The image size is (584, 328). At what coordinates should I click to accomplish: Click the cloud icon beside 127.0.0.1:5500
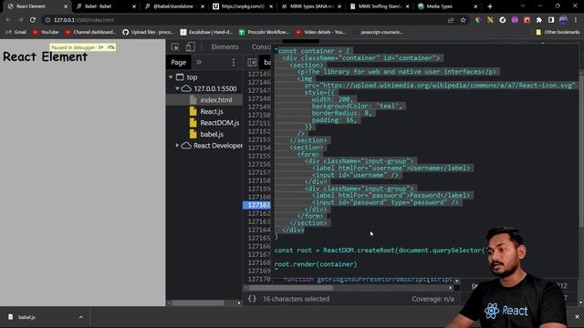click(186, 88)
